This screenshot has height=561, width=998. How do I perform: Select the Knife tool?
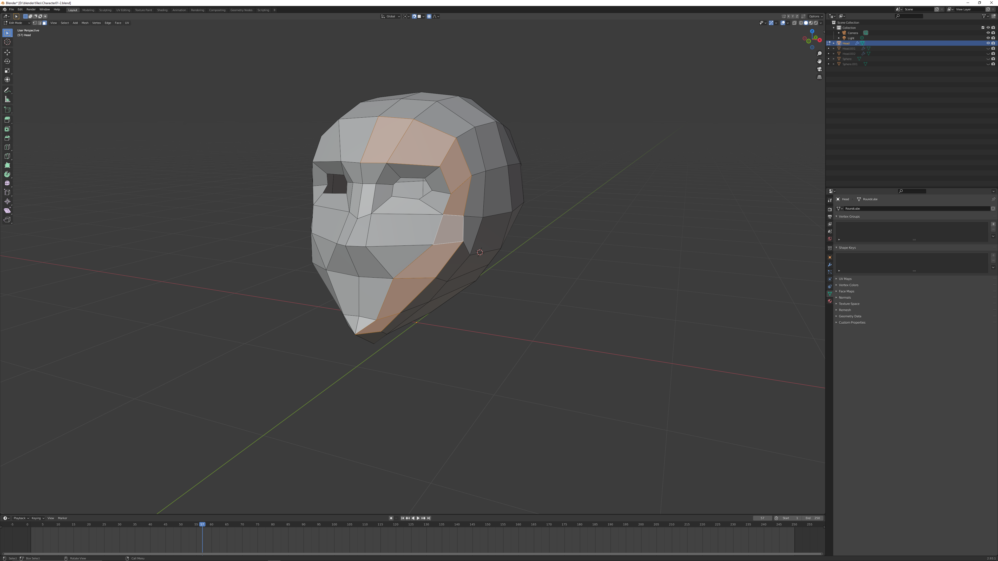(7, 156)
